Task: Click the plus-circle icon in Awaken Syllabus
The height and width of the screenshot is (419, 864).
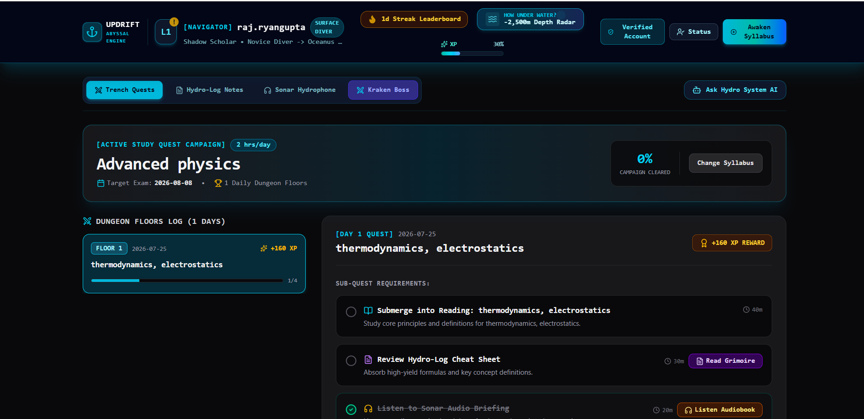Action: [734, 32]
